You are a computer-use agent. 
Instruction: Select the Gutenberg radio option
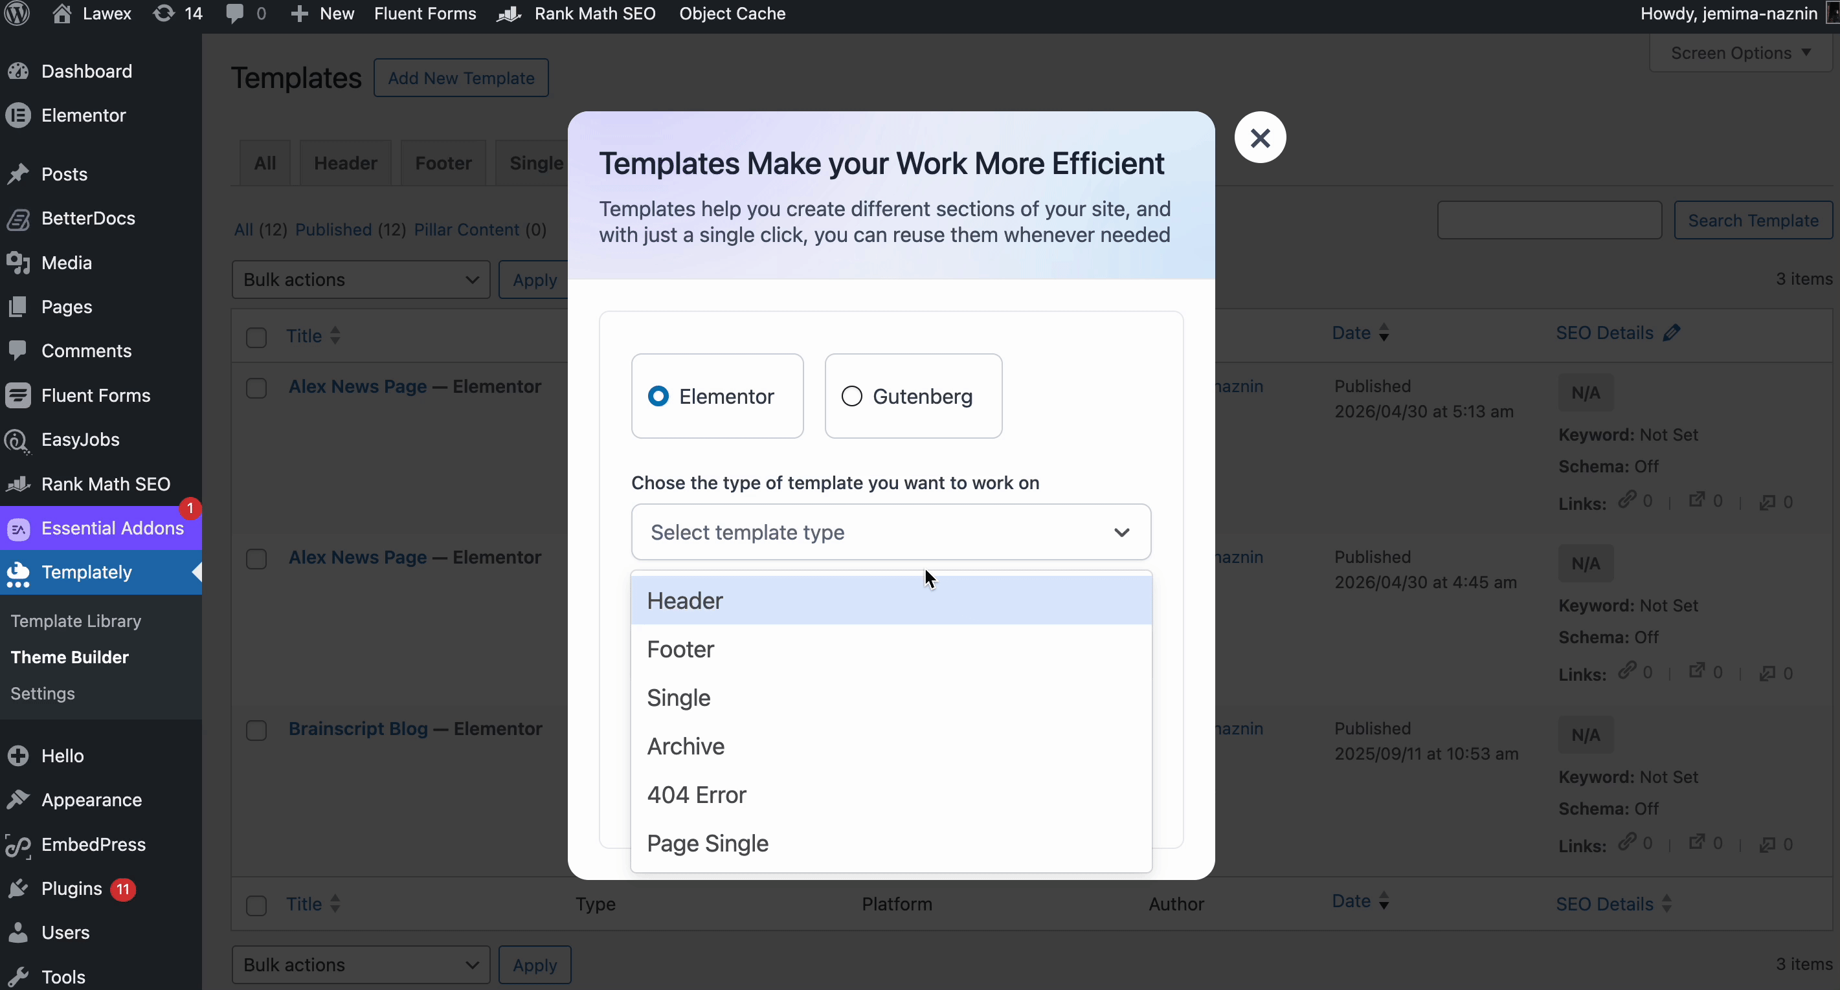coord(851,396)
